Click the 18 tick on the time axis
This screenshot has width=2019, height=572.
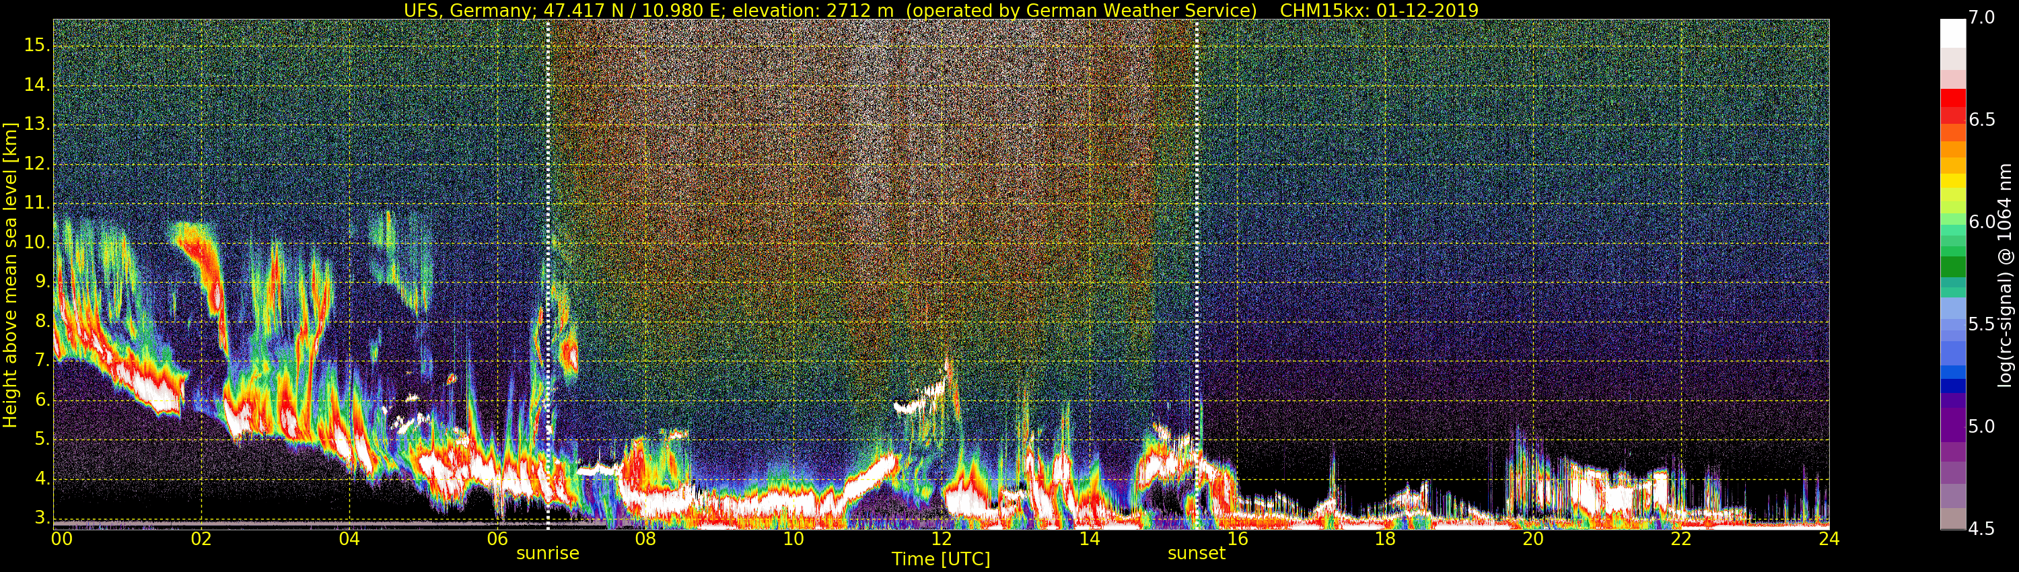point(1385,539)
